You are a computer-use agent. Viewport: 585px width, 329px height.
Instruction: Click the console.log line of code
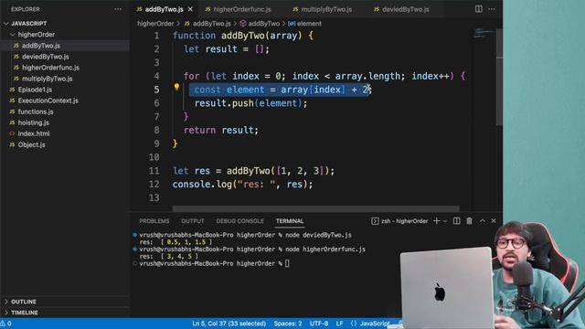242,185
